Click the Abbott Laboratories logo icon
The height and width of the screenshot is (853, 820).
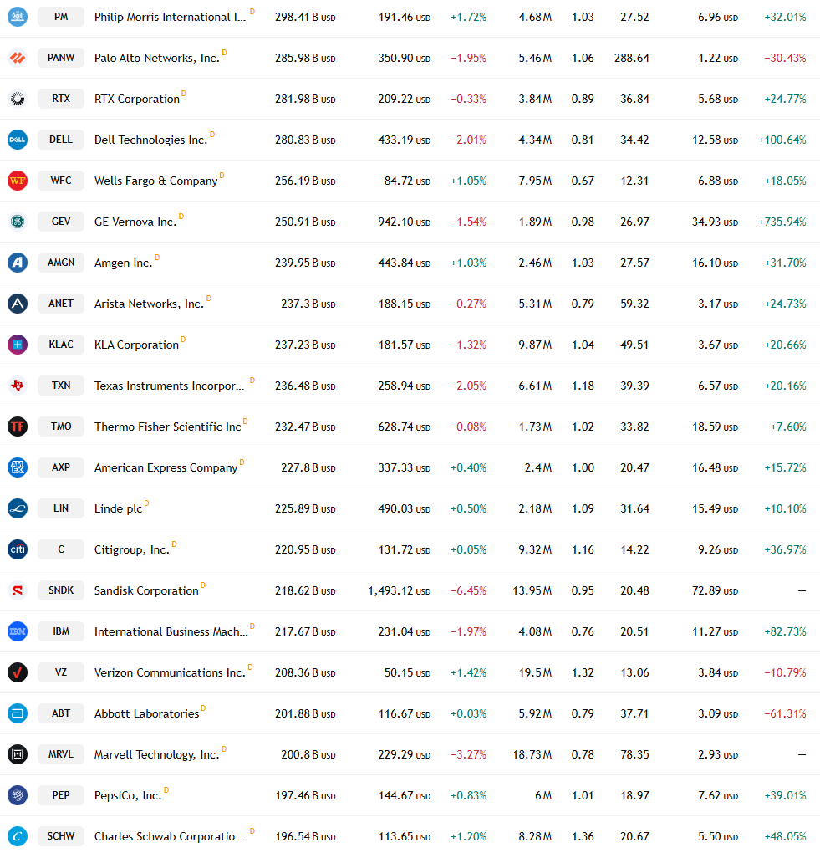(18, 713)
